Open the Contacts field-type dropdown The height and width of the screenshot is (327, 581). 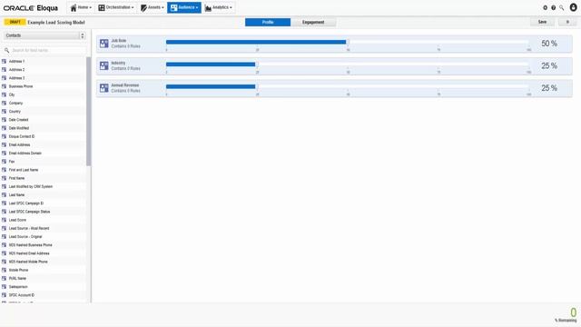click(44, 35)
